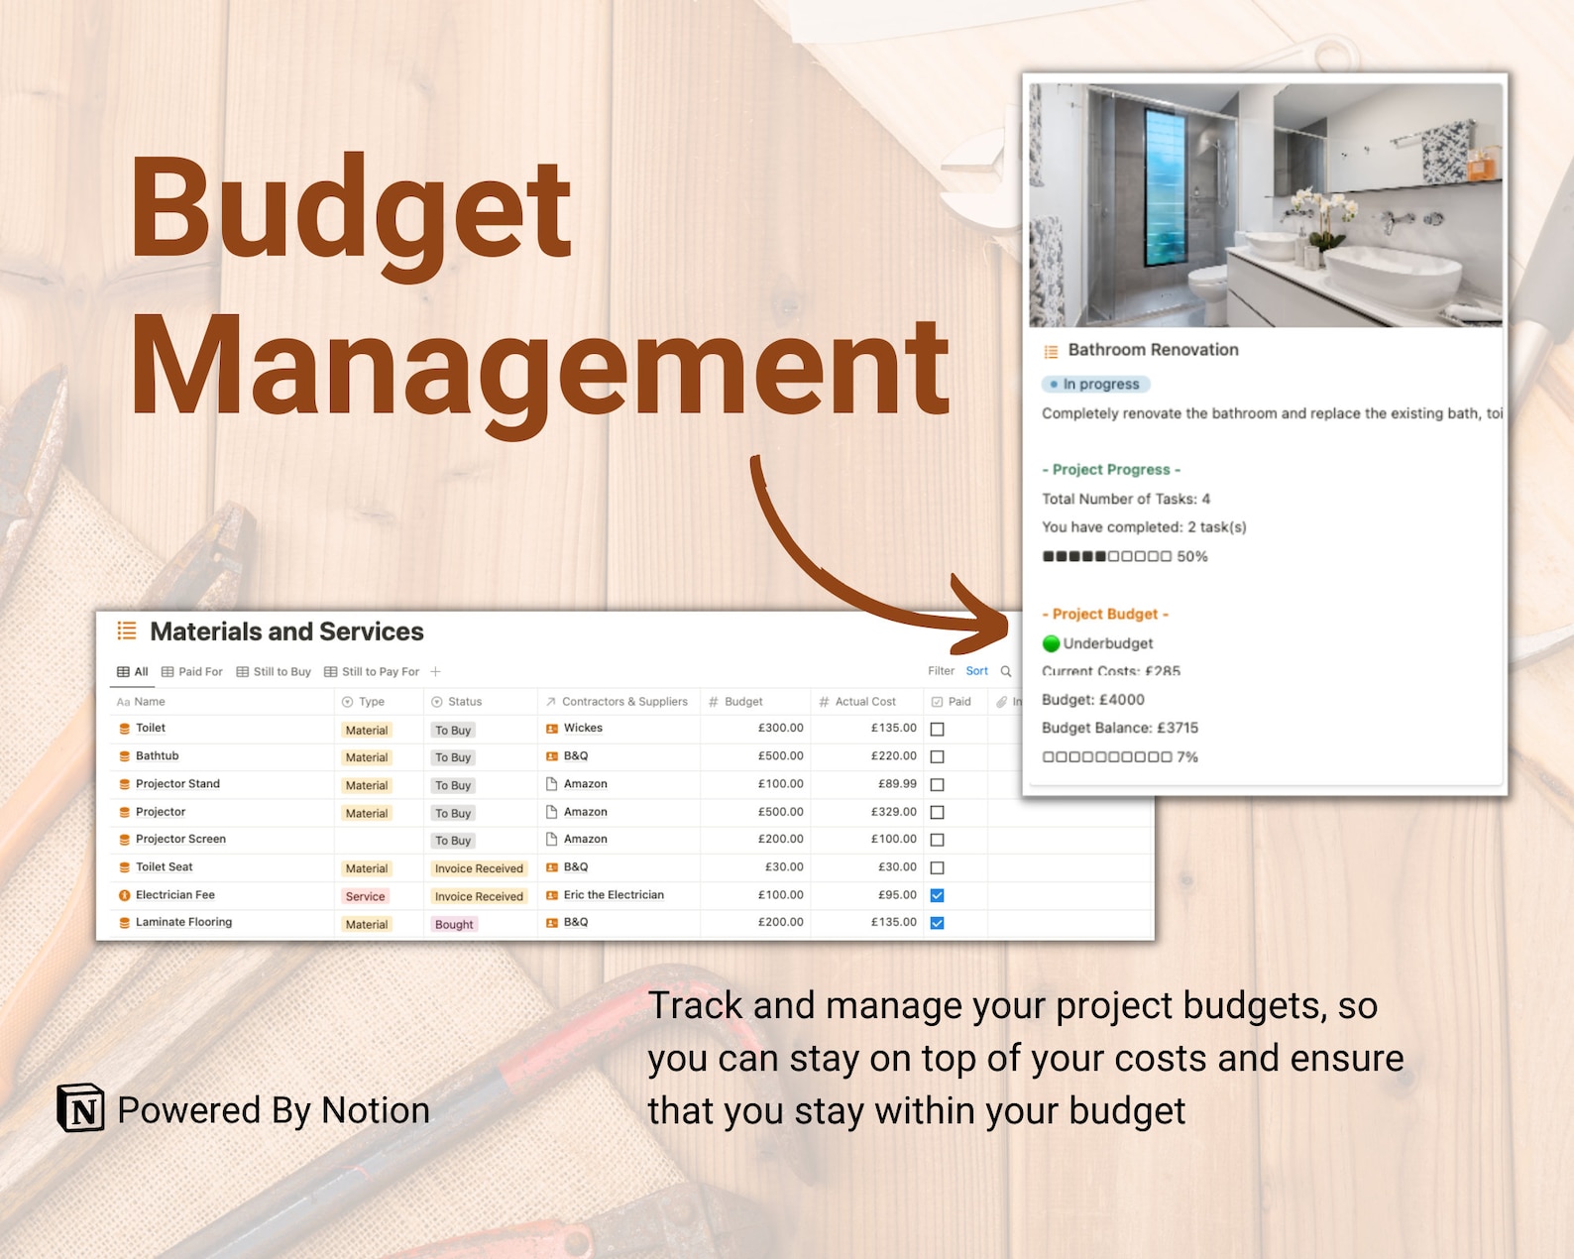Click the Electrician Fee name cell

click(222, 895)
